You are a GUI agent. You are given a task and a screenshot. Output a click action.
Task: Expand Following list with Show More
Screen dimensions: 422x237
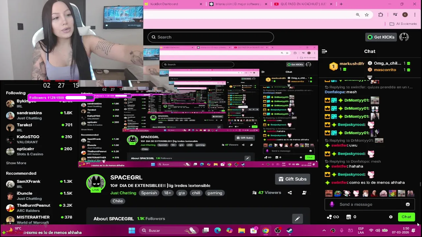click(16, 163)
